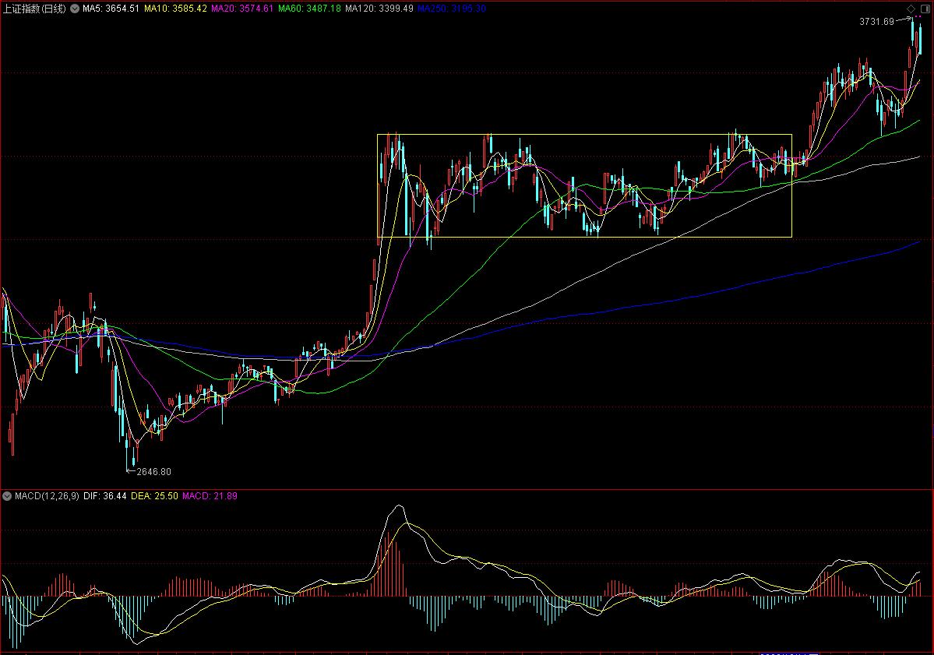934x655 pixels.
Task: Select the DIF value label
Action: pyautogui.click(x=104, y=496)
